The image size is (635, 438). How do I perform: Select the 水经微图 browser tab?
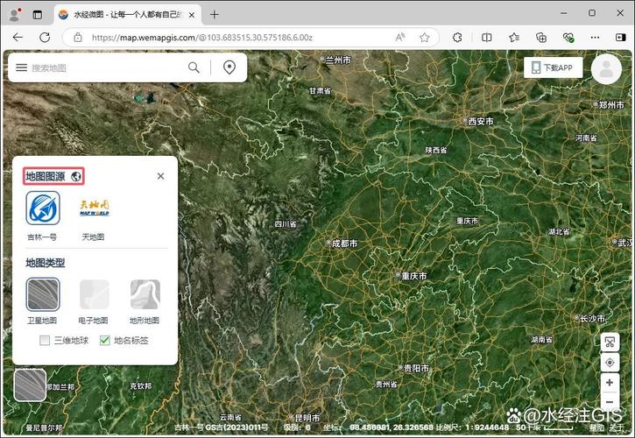(x=127, y=15)
